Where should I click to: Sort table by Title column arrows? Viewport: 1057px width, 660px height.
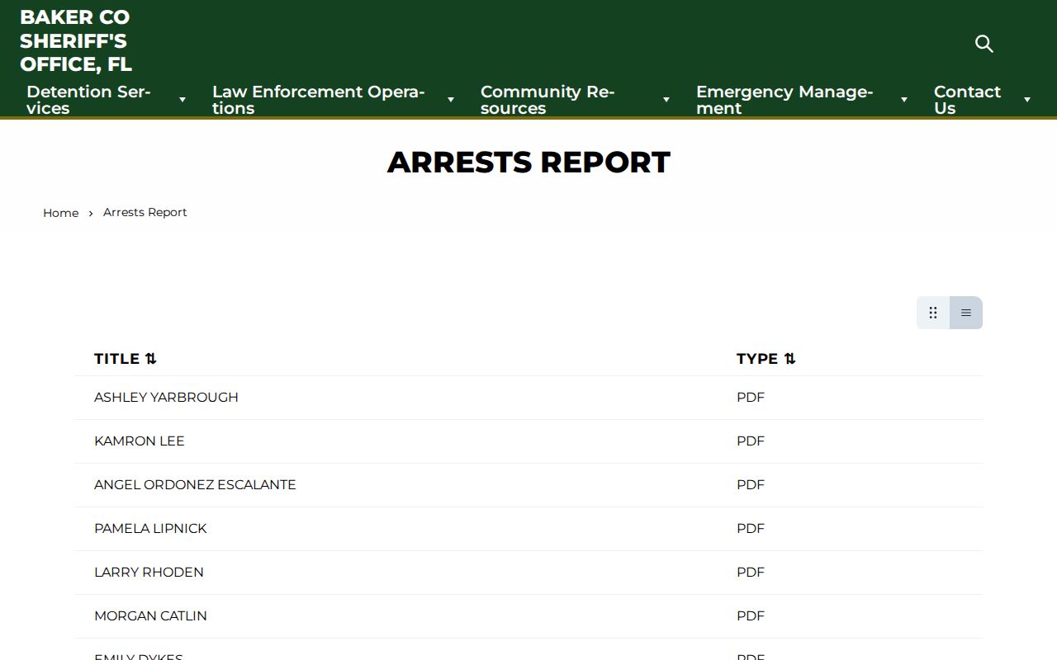pos(150,359)
